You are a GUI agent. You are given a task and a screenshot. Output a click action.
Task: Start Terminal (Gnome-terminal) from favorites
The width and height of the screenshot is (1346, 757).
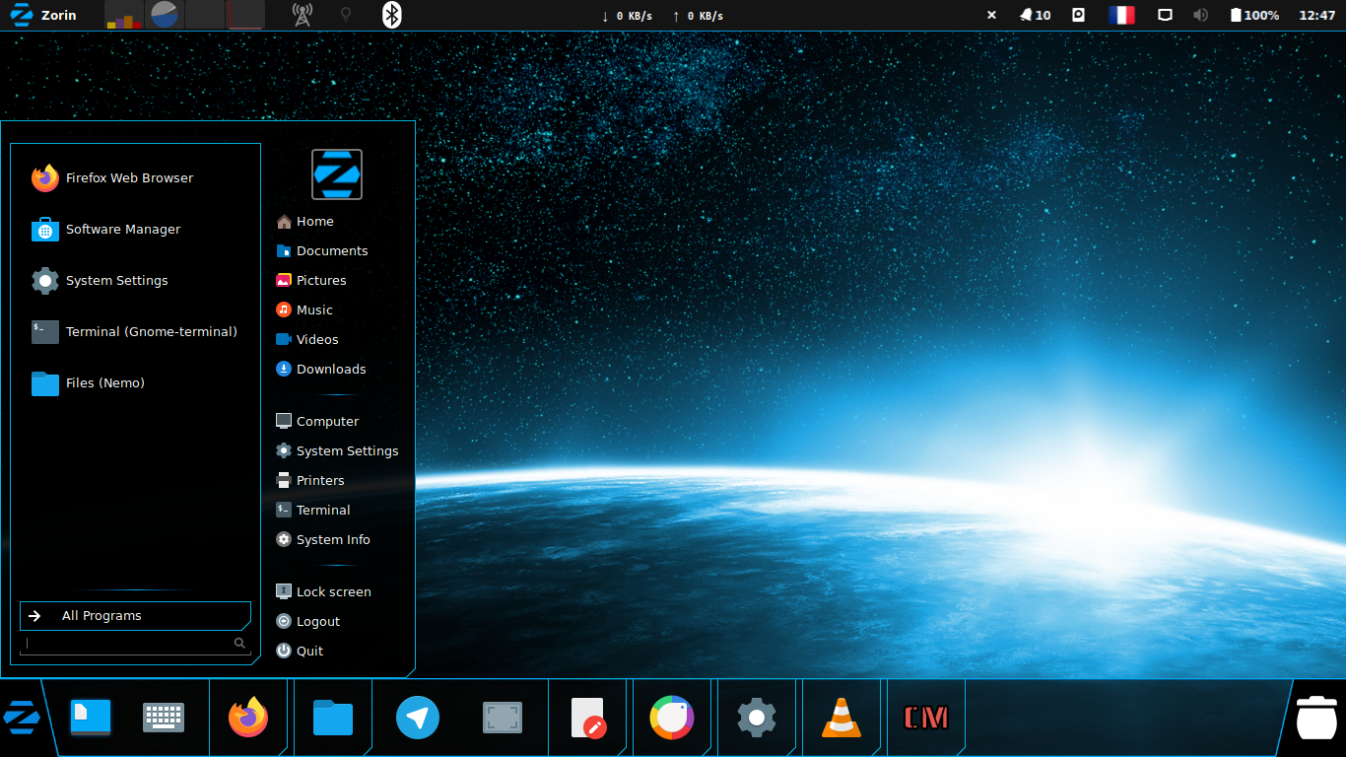click(134, 332)
